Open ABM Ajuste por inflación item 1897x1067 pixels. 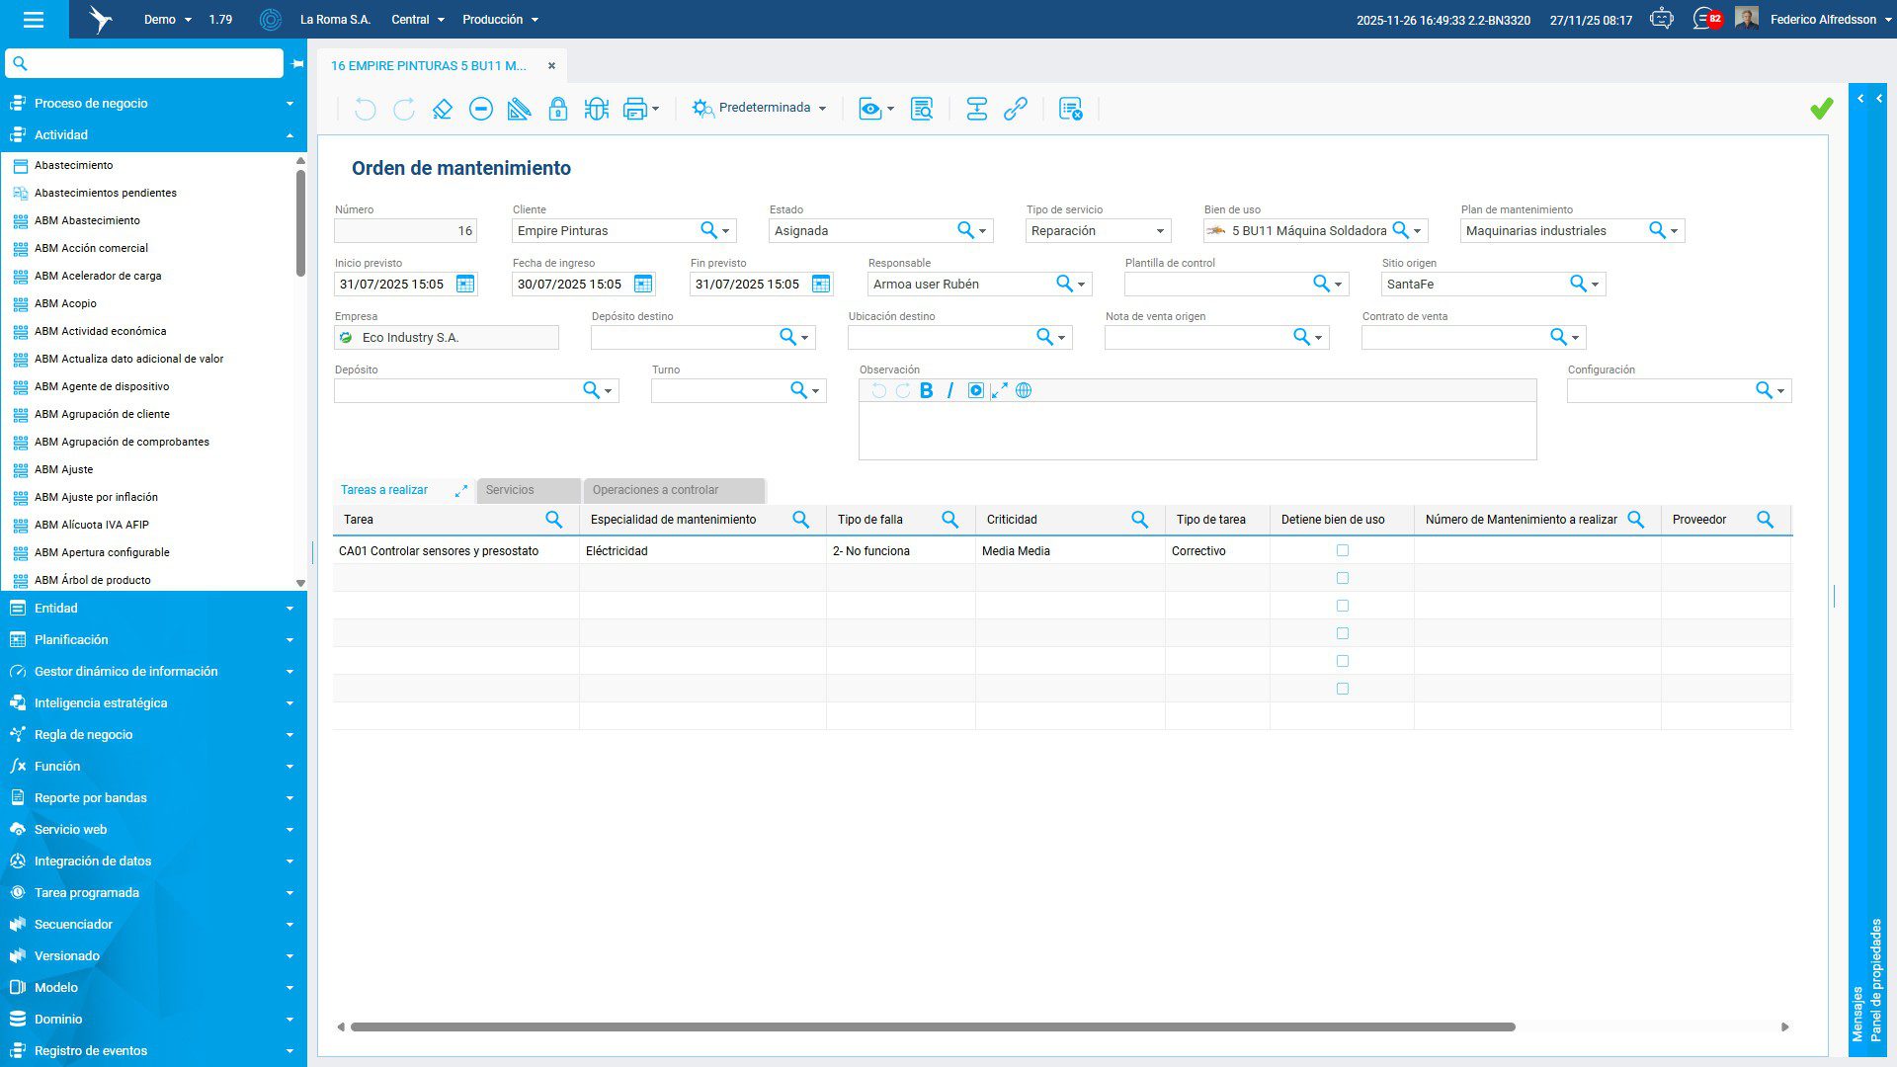click(96, 497)
